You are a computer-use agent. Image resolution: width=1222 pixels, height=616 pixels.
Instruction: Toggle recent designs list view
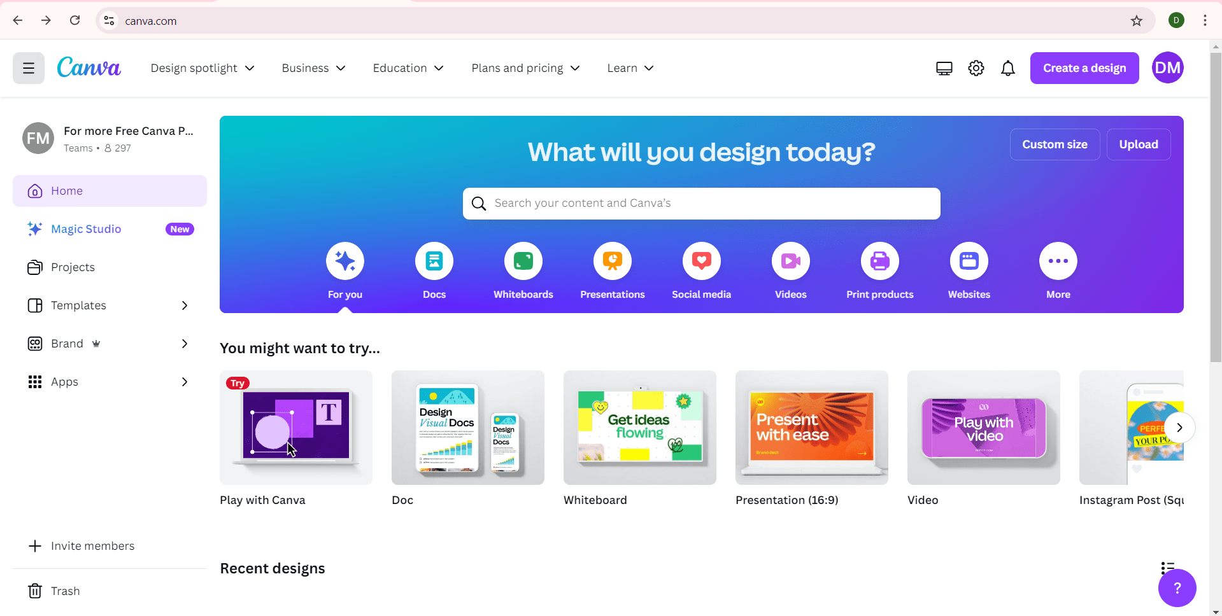click(1167, 568)
